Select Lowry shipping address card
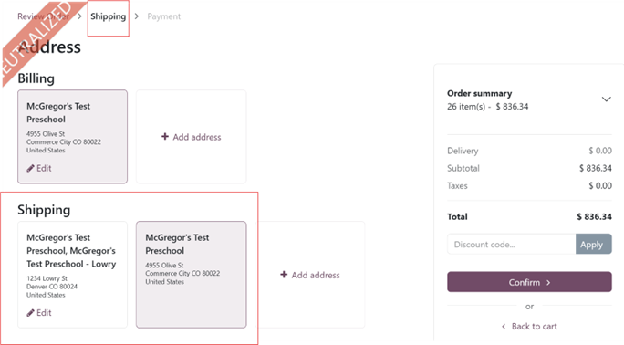The image size is (624, 345). pyautogui.click(x=72, y=275)
